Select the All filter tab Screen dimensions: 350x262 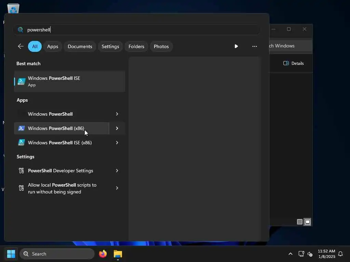35,46
